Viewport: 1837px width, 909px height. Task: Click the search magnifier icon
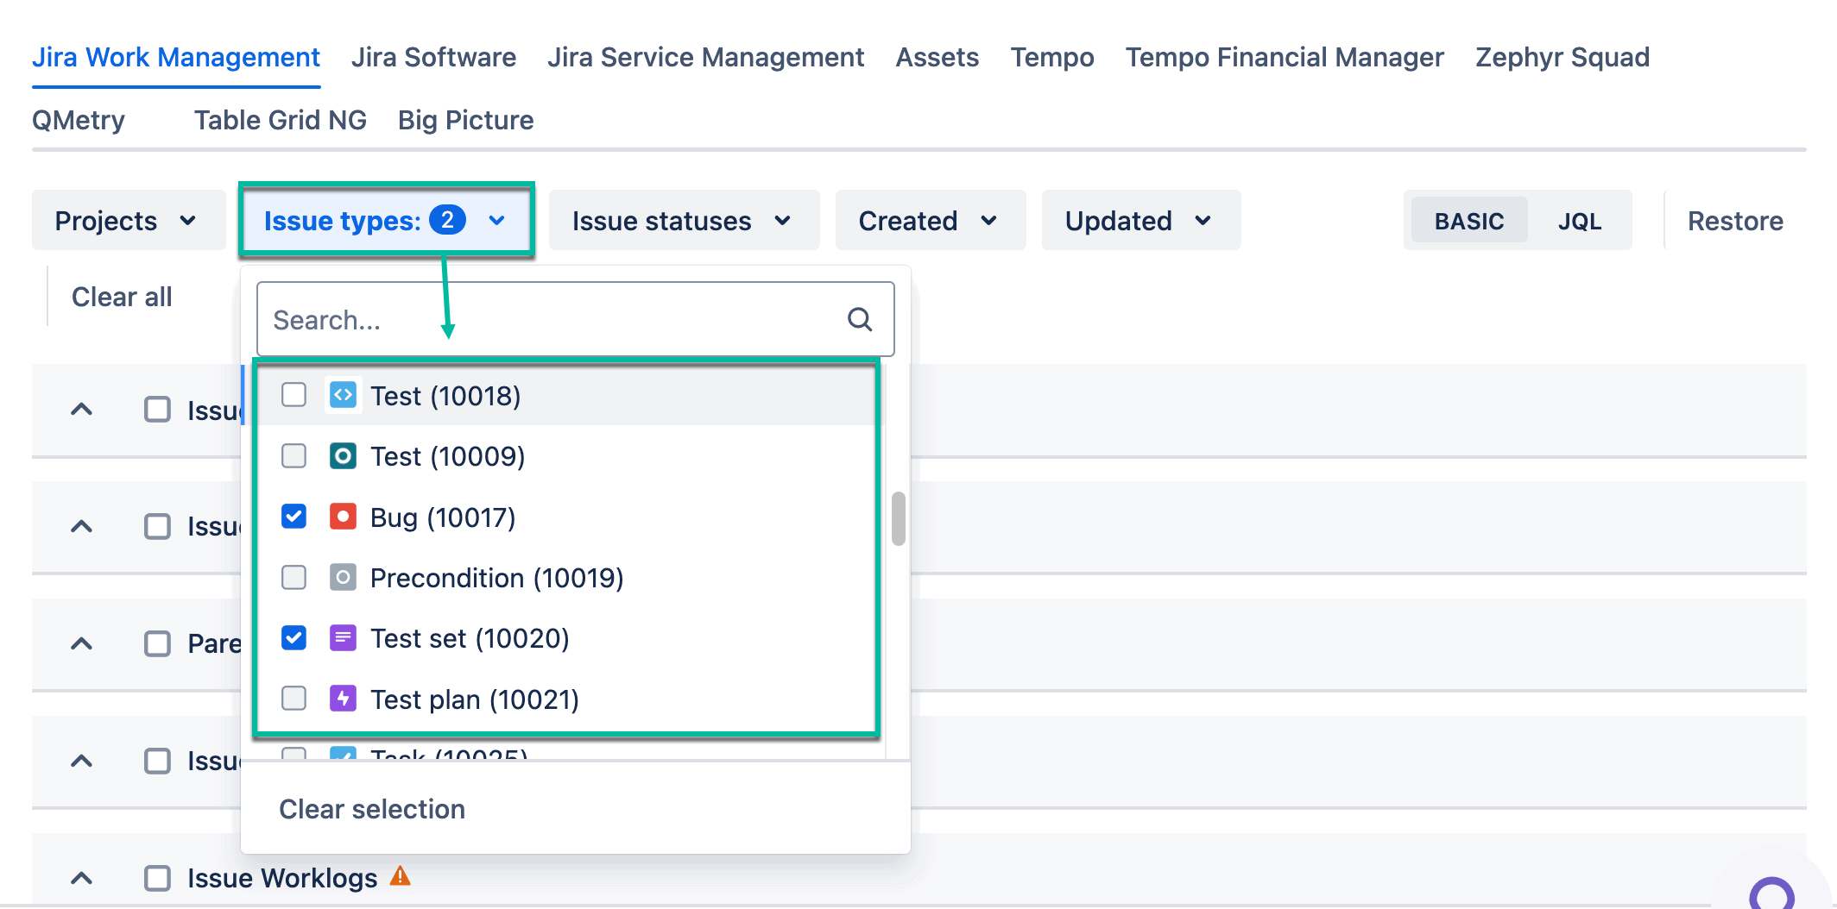(x=859, y=320)
